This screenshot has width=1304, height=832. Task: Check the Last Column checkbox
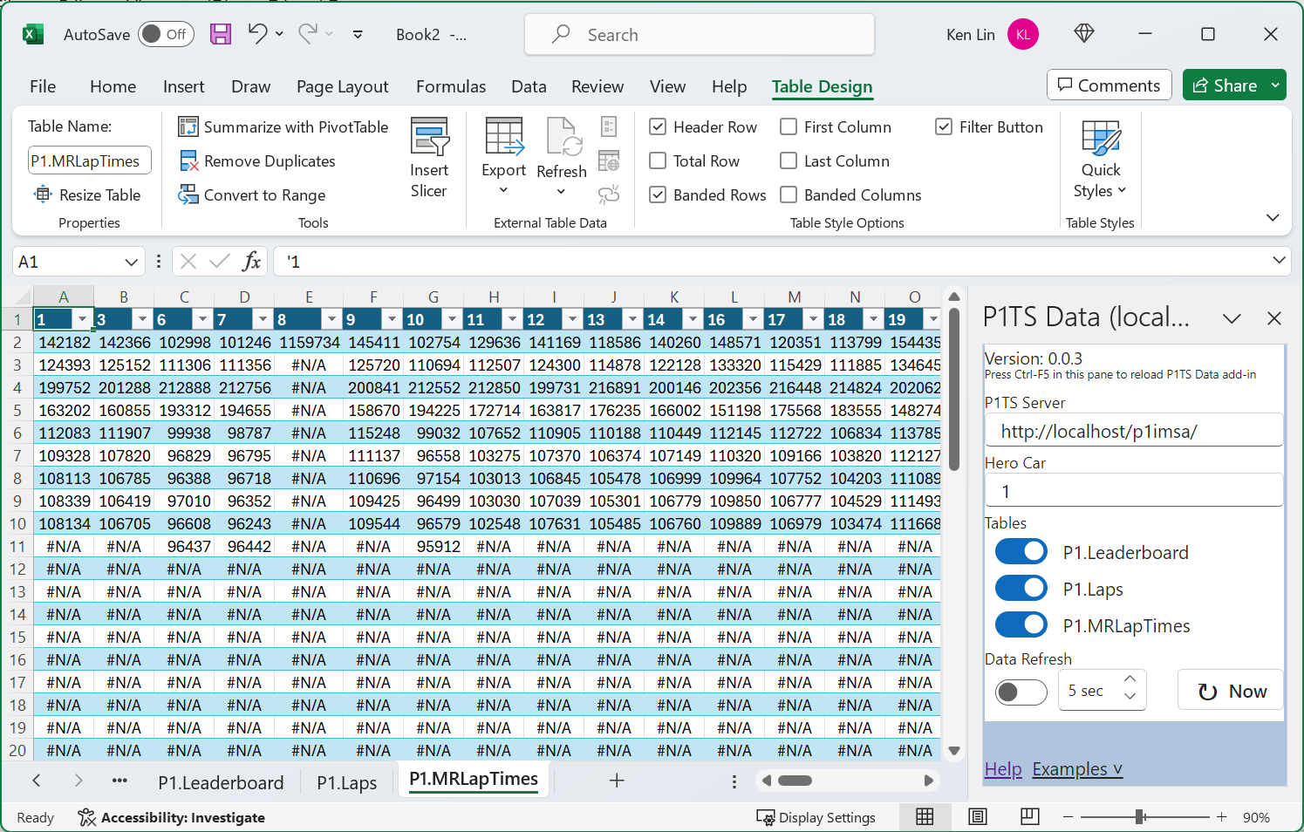click(789, 160)
